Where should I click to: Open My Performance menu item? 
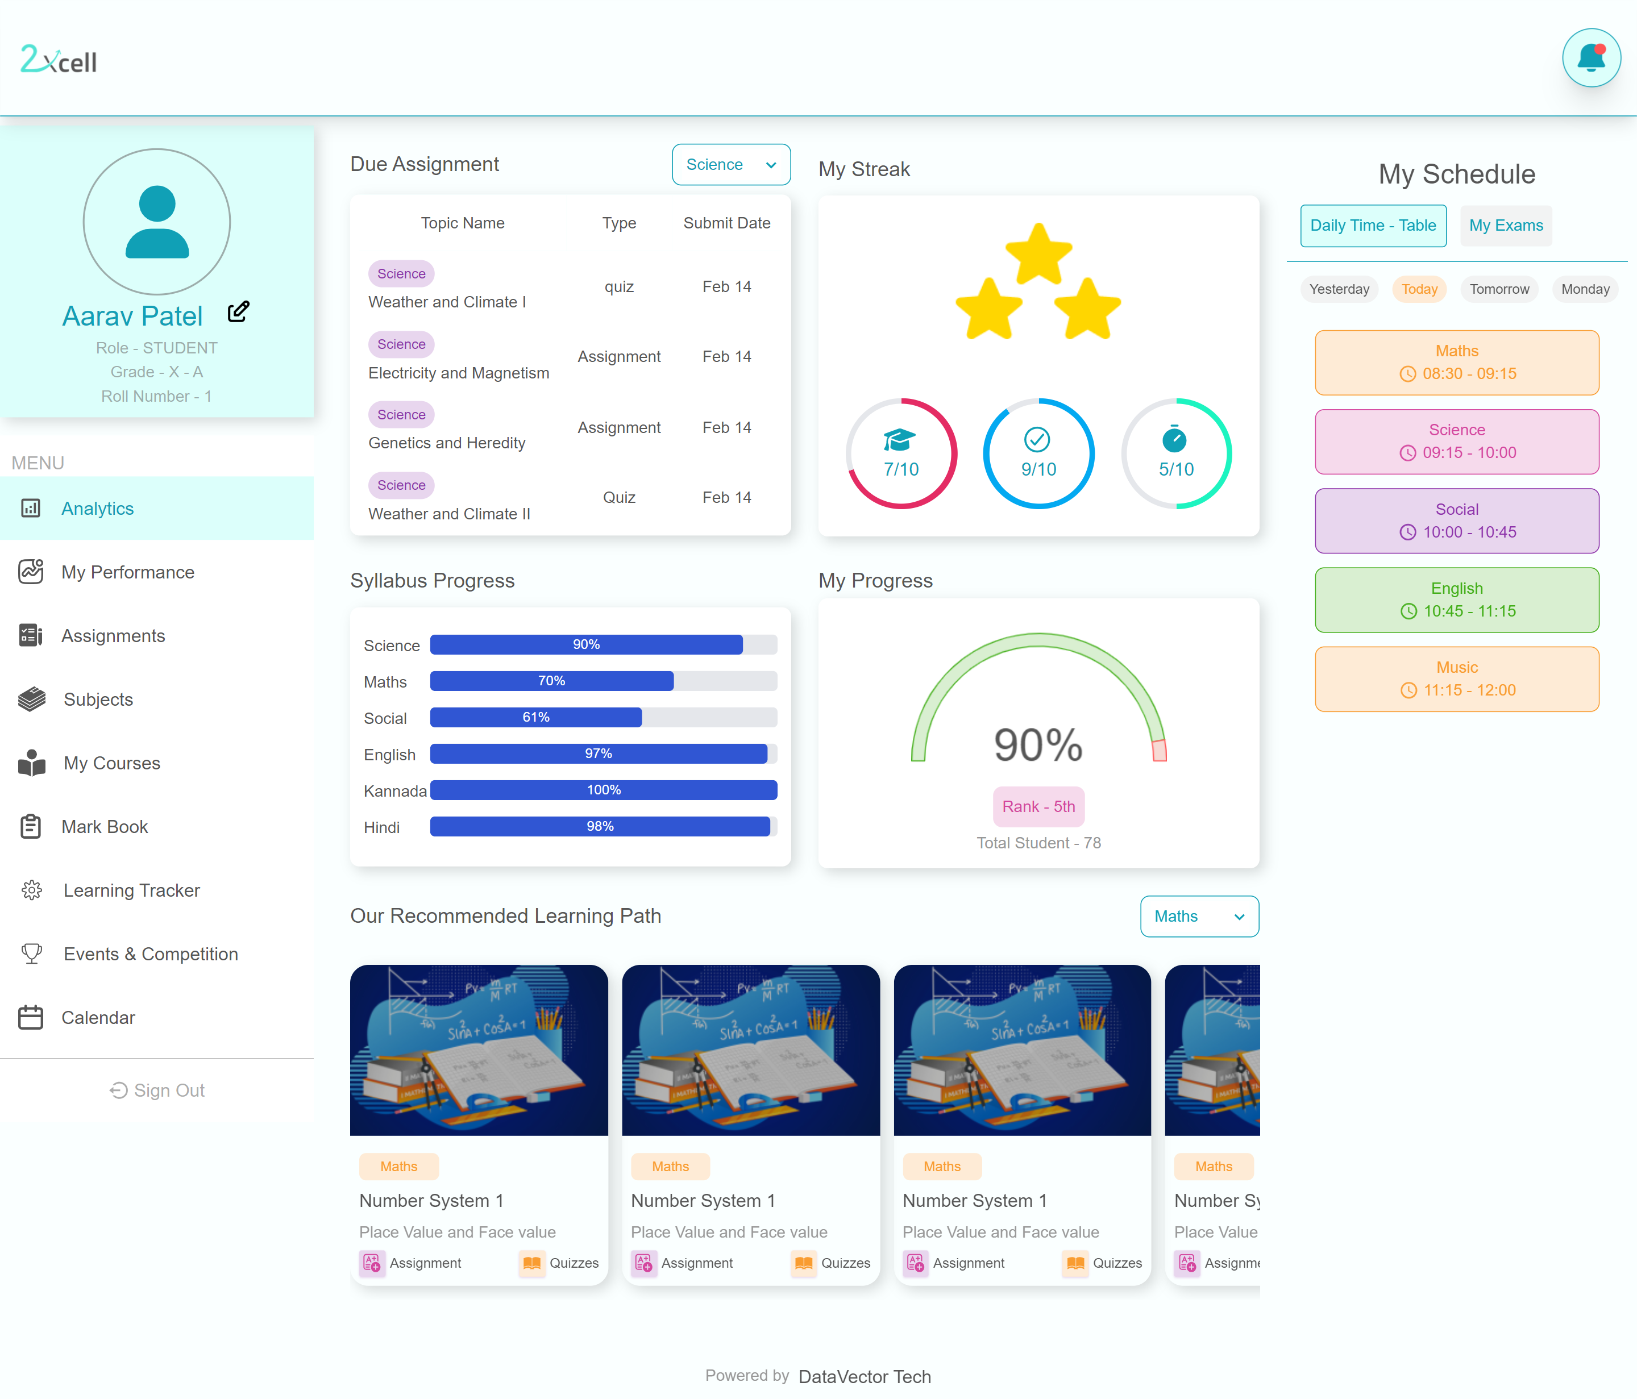click(x=128, y=572)
